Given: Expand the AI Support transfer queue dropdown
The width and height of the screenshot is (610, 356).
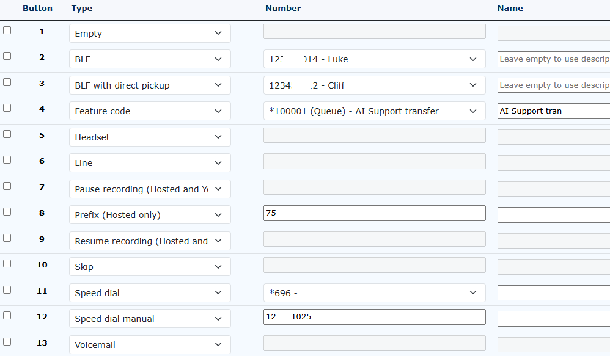Looking at the screenshot, I should [374, 111].
